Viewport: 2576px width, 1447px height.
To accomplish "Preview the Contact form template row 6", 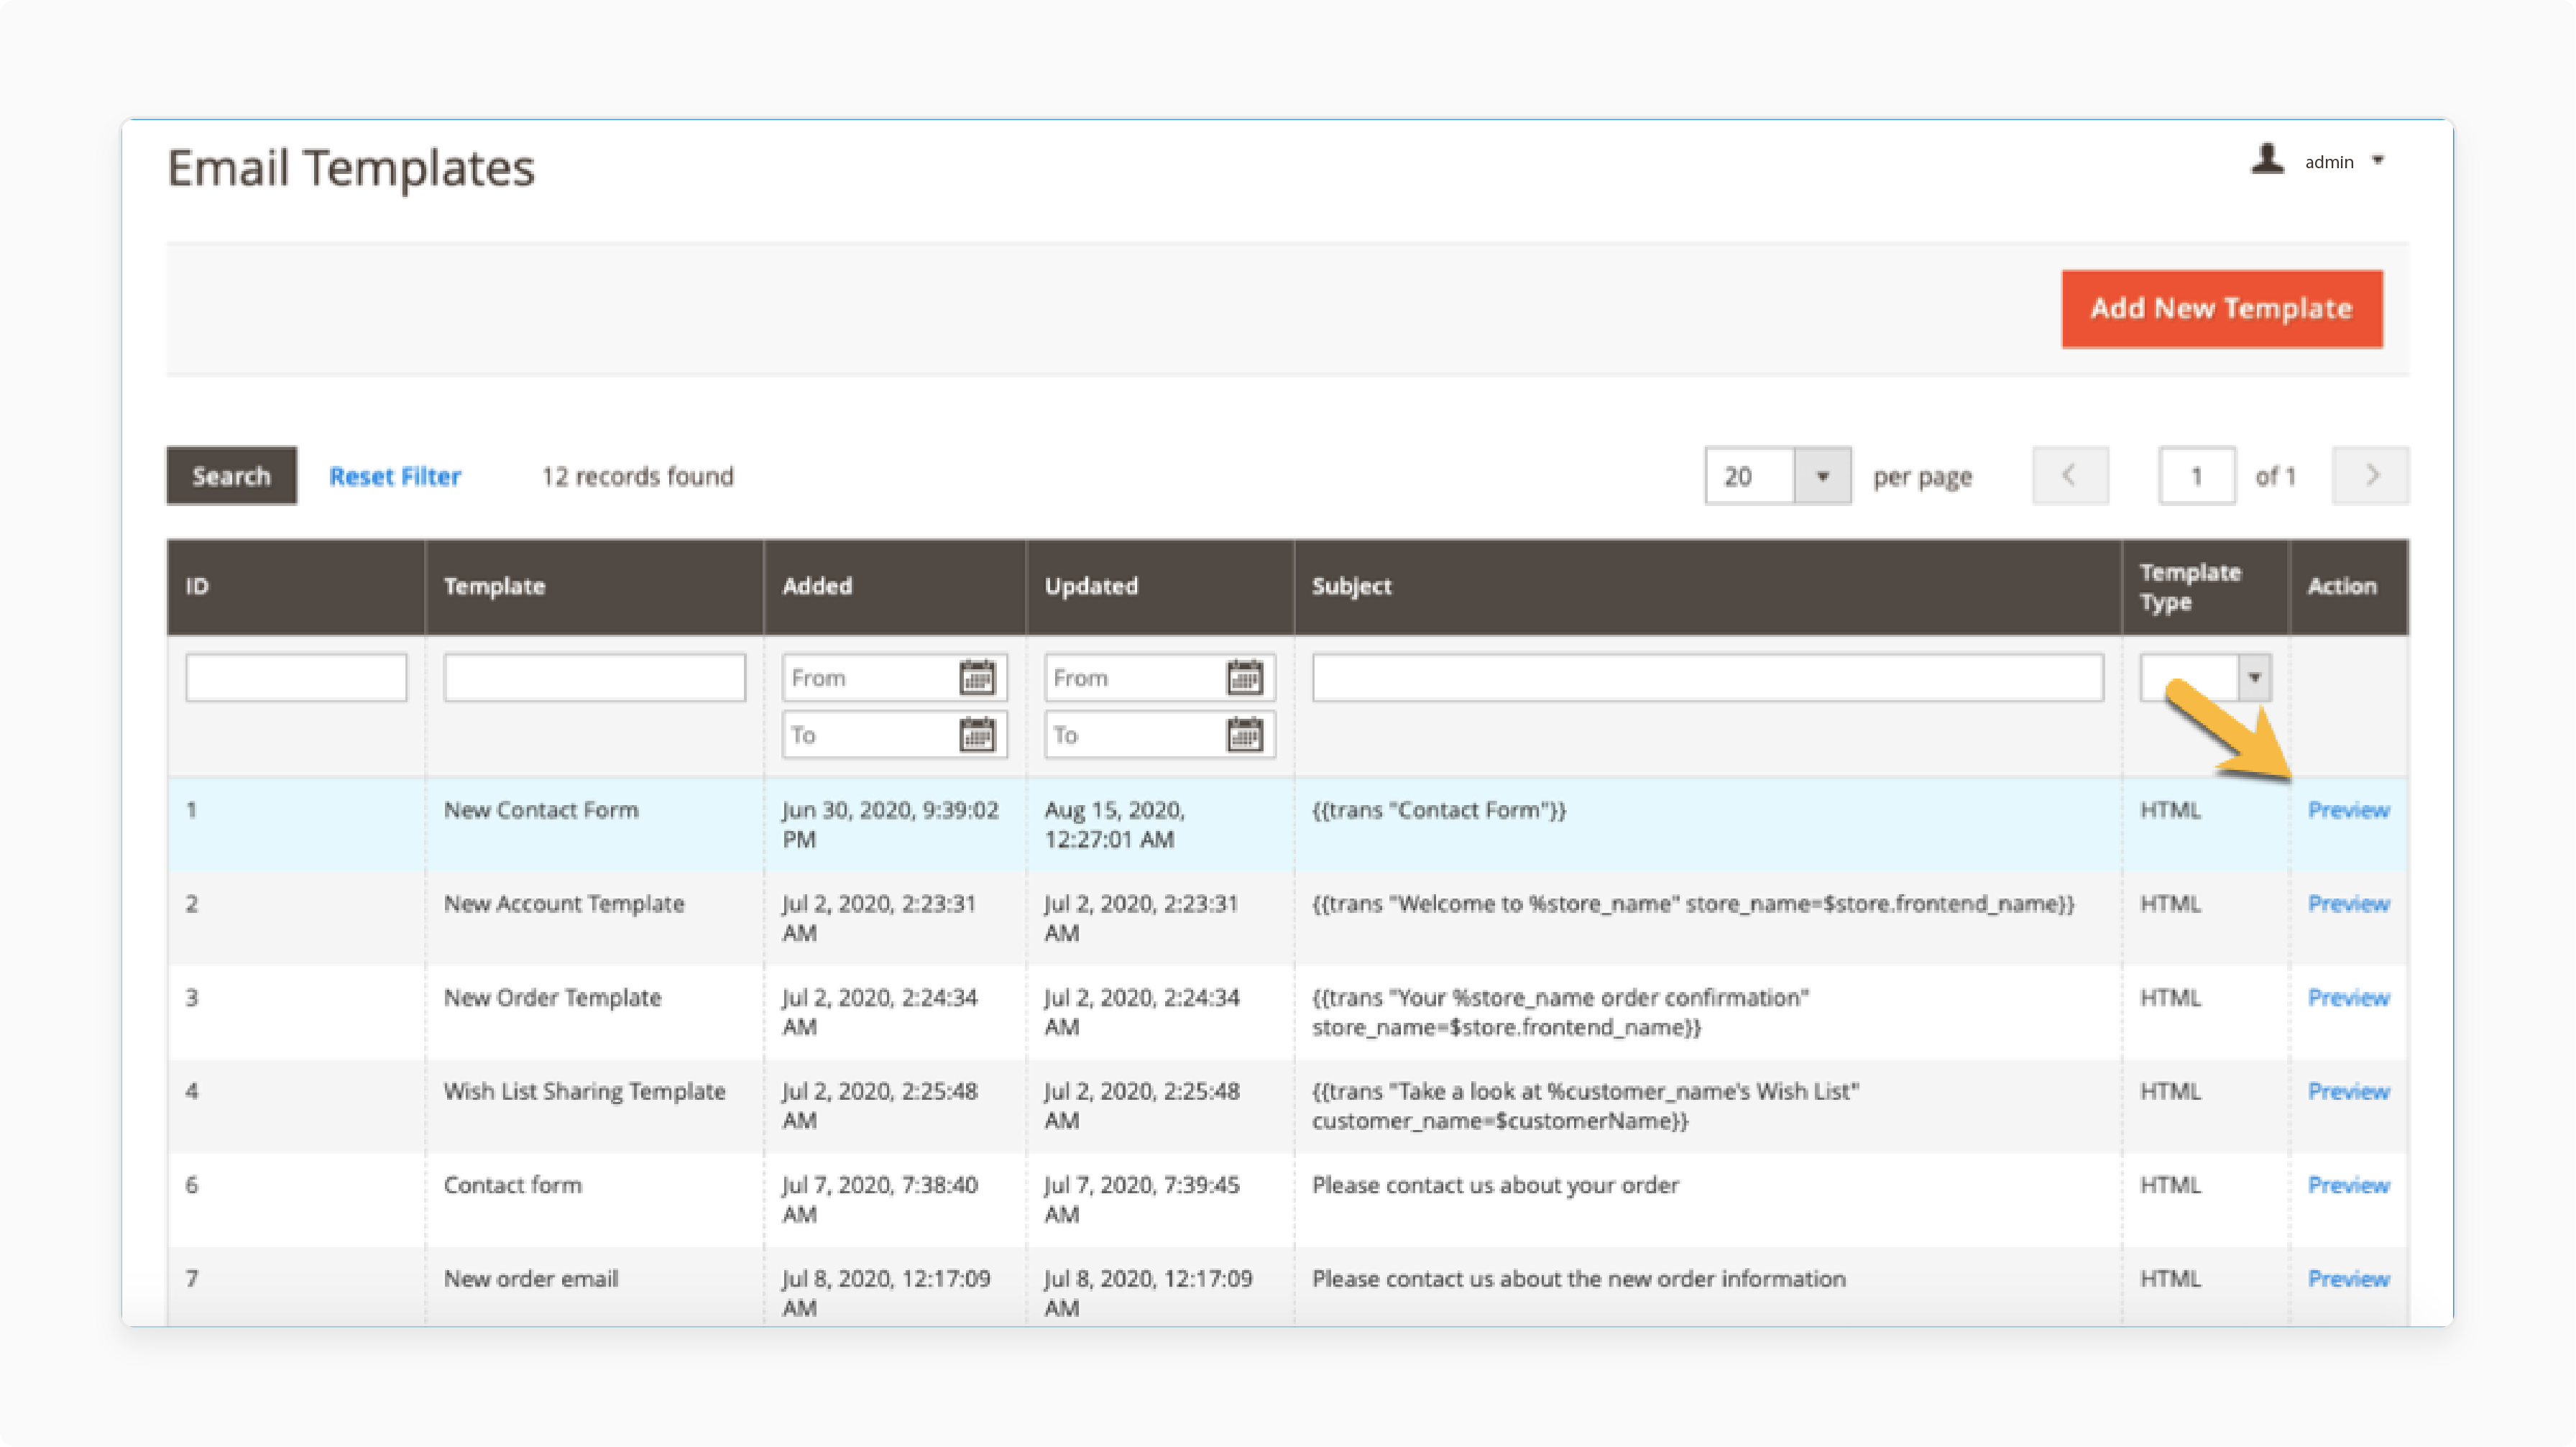I will [2348, 1186].
